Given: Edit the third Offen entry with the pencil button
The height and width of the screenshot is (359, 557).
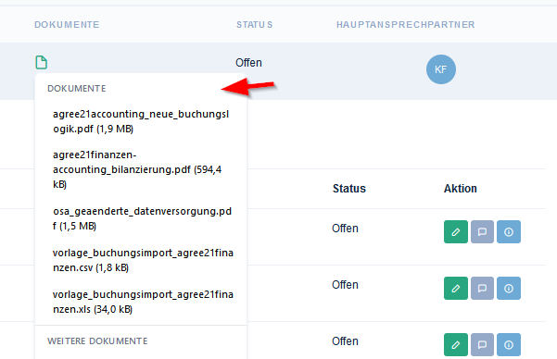Looking at the screenshot, I should 456,344.
